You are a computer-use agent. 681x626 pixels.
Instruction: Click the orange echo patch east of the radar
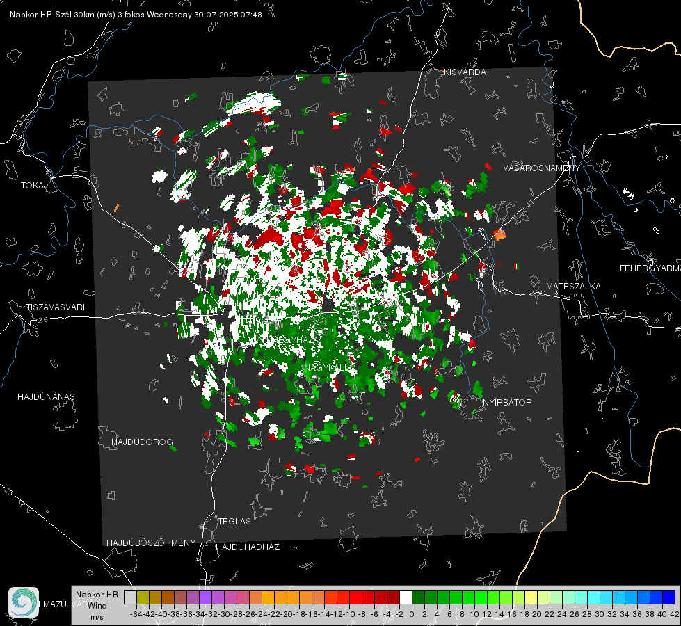(500, 234)
